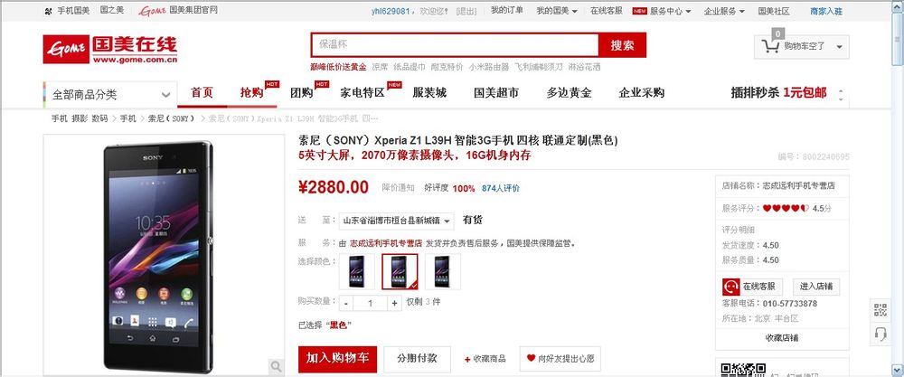Viewport: 904px width, 377px height.
Task: Click 加入购物车 add to cart button
Action: pyautogui.click(x=337, y=359)
